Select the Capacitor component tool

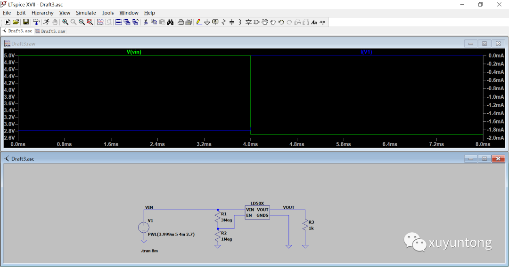(231, 22)
